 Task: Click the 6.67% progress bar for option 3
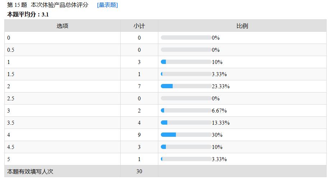coord(186,110)
